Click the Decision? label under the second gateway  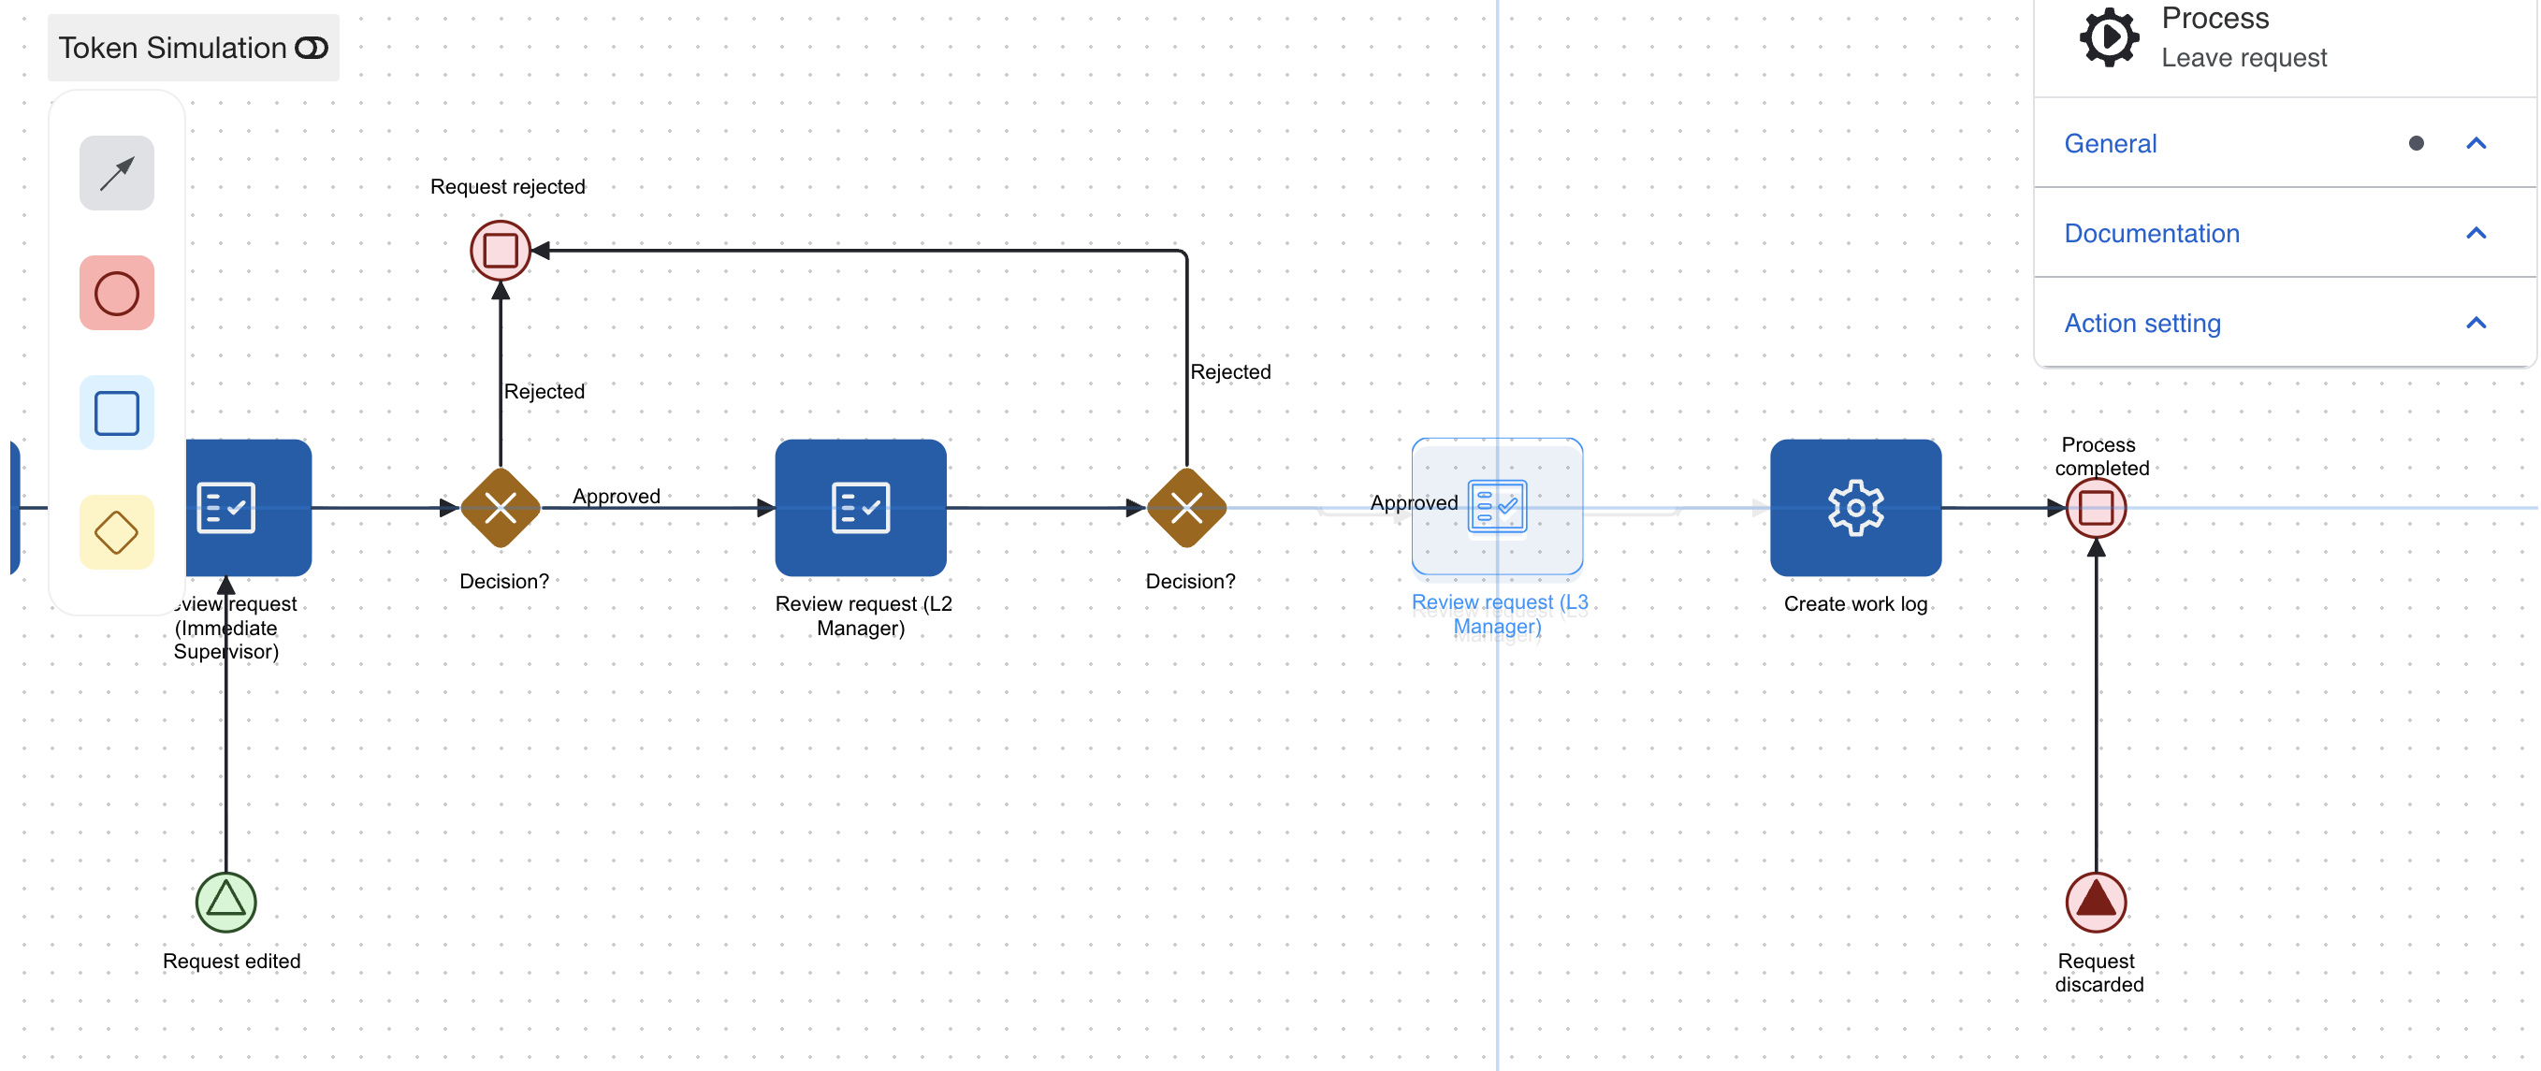1190,581
